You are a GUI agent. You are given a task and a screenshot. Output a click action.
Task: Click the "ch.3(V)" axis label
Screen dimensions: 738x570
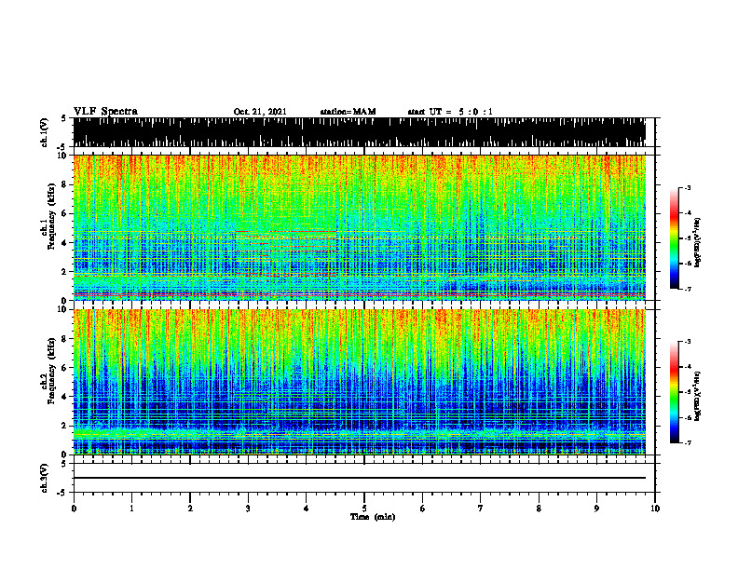click(x=45, y=478)
